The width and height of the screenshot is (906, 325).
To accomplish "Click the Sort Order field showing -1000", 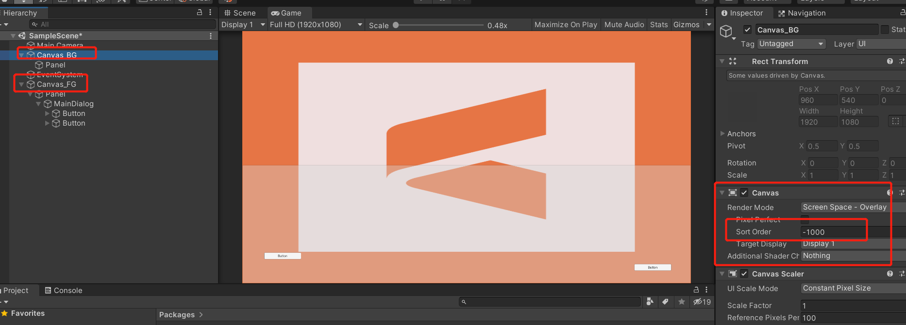I will tap(853, 232).
